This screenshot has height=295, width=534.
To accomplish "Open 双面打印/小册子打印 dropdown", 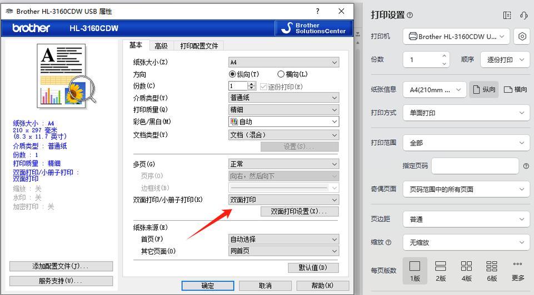I will pos(284,200).
